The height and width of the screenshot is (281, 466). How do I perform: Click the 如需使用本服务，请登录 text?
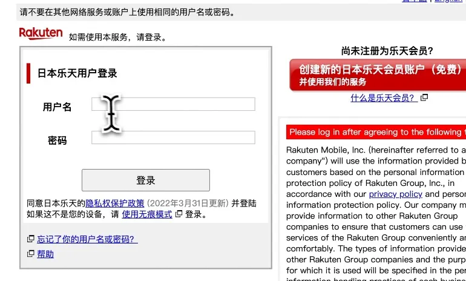(x=118, y=37)
